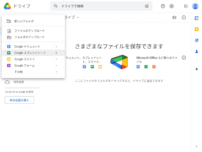This screenshot has height=152, width=202.
Task: Click the central Drive illustration
Action: pos(119,62)
